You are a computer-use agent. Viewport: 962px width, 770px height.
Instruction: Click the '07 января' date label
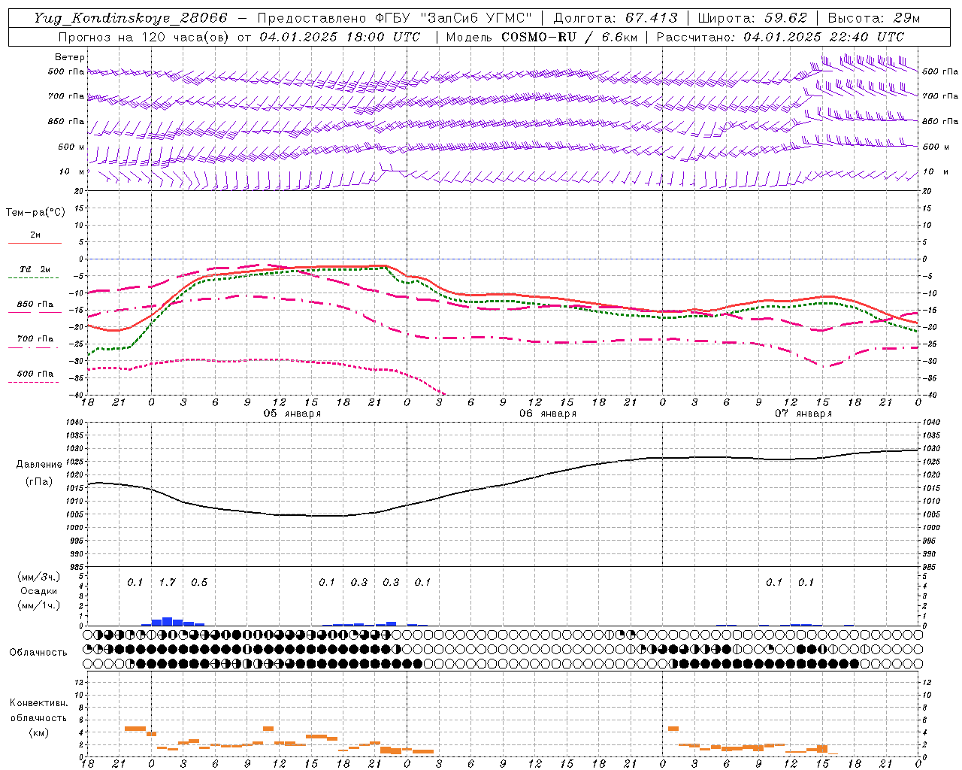[x=803, y=414]
